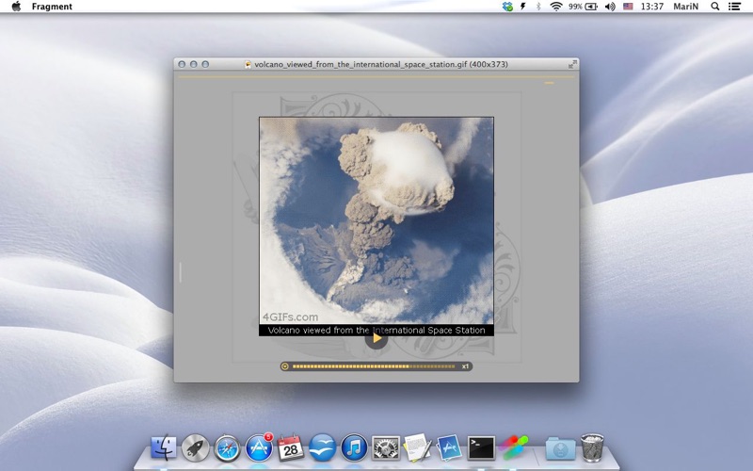Open iTunes from the Dock
753x471 pixels.
354,448
